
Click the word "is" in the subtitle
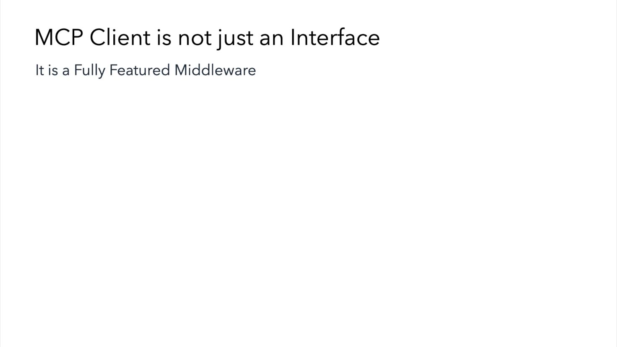53,70
